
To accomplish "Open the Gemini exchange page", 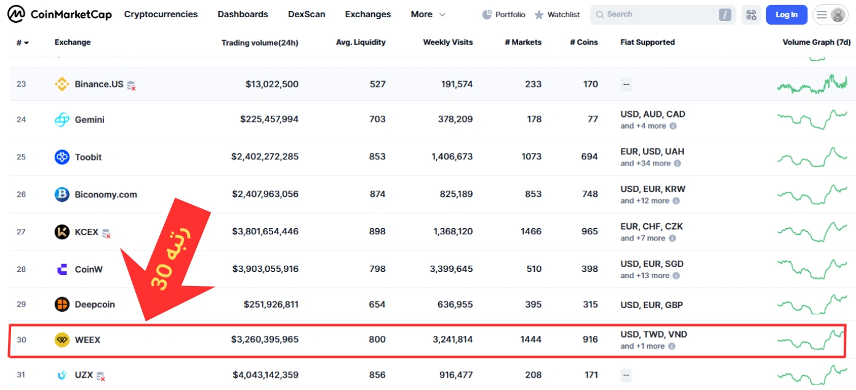I will pyautogui.click(x=90, y=120).
